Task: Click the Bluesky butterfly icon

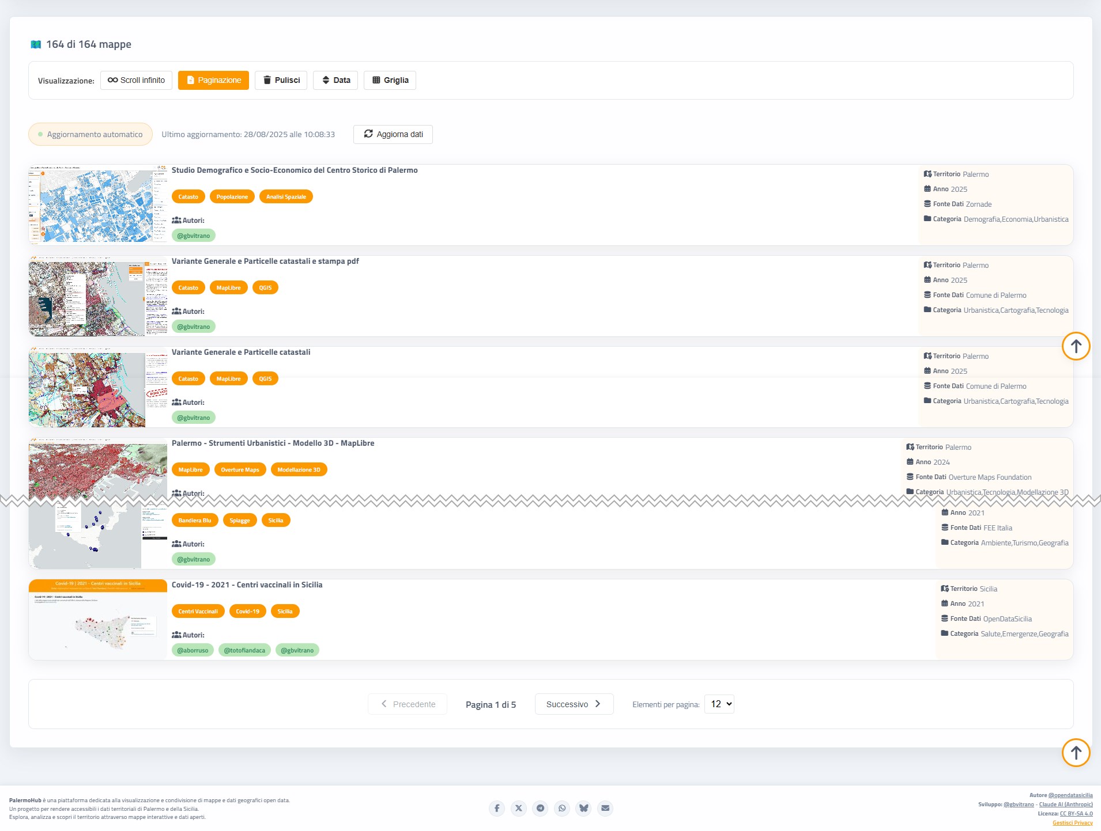Action: (x=583, y=808)
